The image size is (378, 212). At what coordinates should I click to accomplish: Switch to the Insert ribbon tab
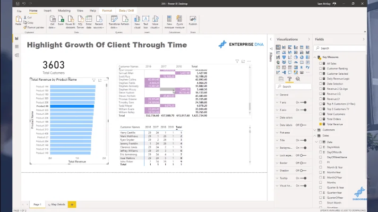coord(48,10)
